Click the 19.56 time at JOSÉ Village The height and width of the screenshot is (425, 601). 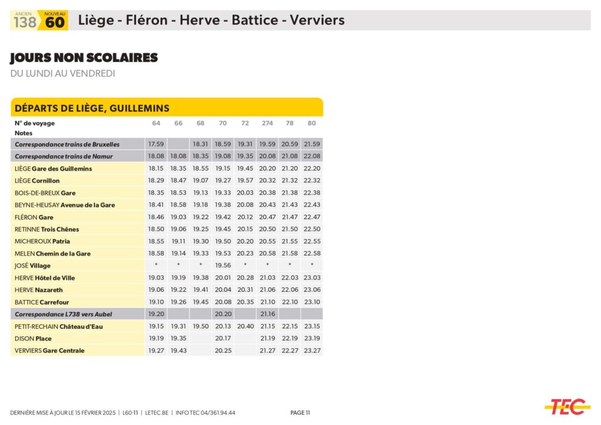[x=223, y=266]
